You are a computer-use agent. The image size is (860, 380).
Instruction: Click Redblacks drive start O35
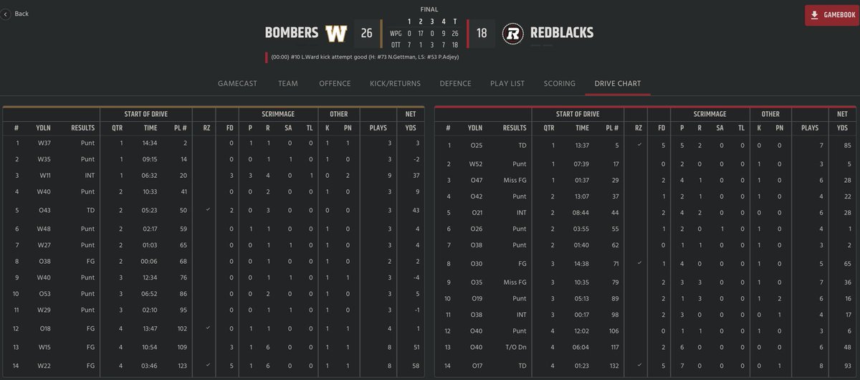click(475, 282)
